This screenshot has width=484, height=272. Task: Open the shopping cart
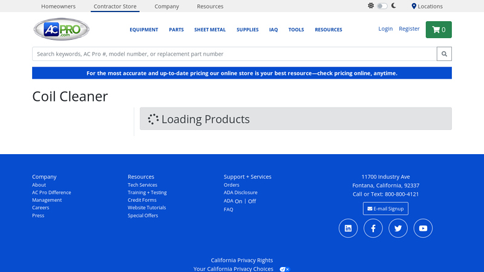coord(439,30)
